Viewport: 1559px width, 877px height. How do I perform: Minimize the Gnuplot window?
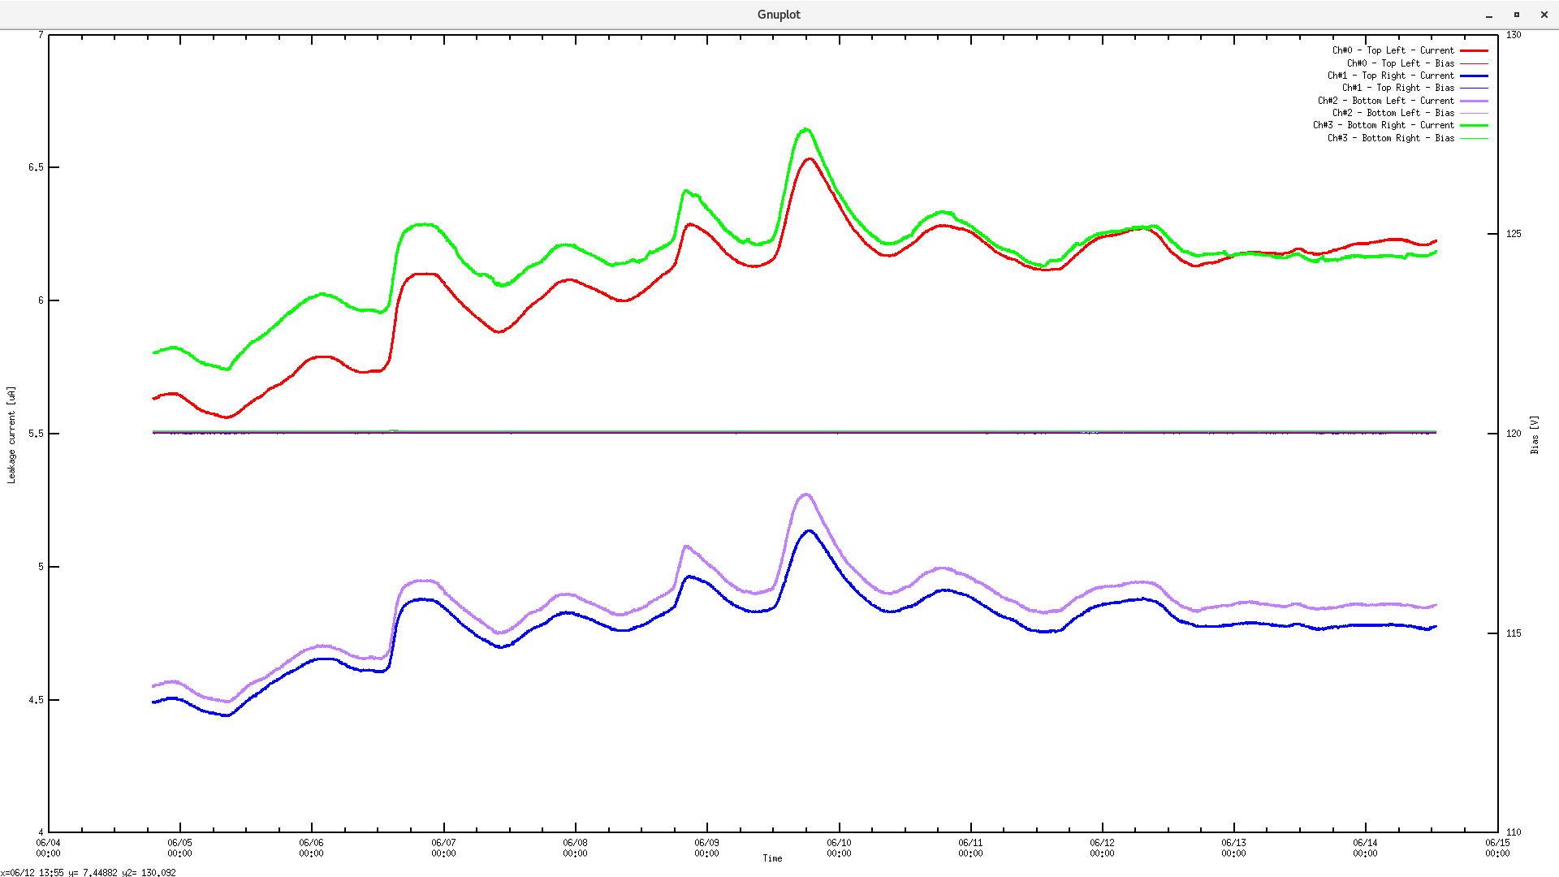[x=1489, y=15]
